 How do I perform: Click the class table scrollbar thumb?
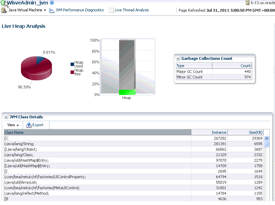(x=266, y=144)
